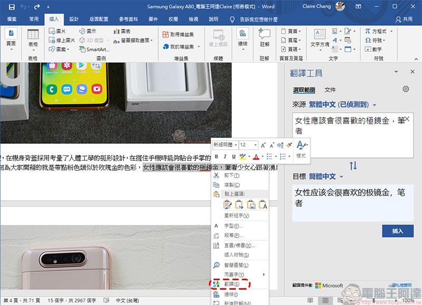422x305 pixels.
Task: Close the translator pane
Action: (x=413, y=72)
